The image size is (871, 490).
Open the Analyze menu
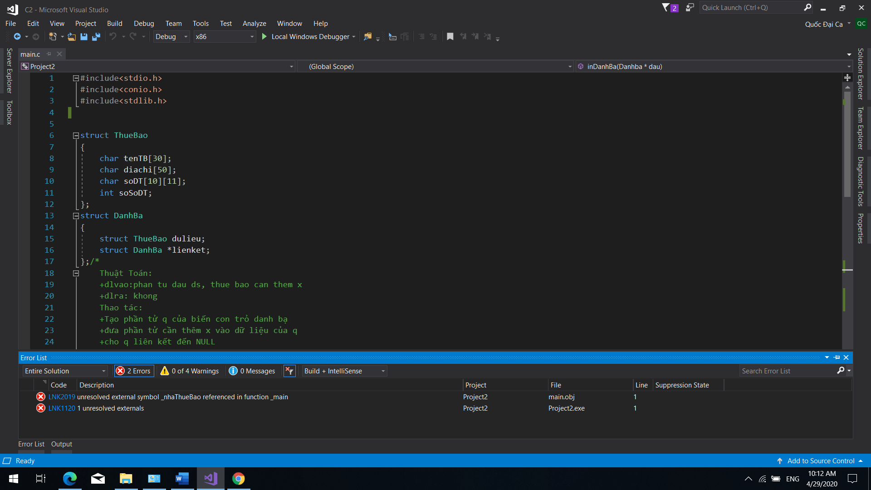pos(254,23)
